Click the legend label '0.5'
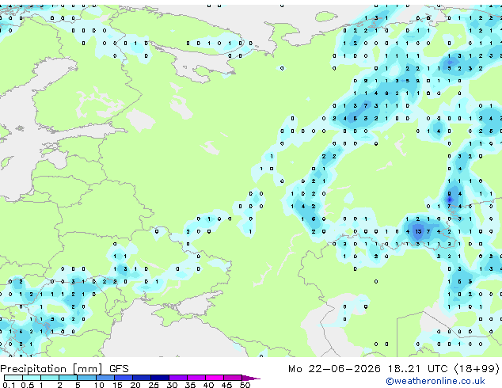The width and height of the screenshot is (502, 388). tap(28, 385)
